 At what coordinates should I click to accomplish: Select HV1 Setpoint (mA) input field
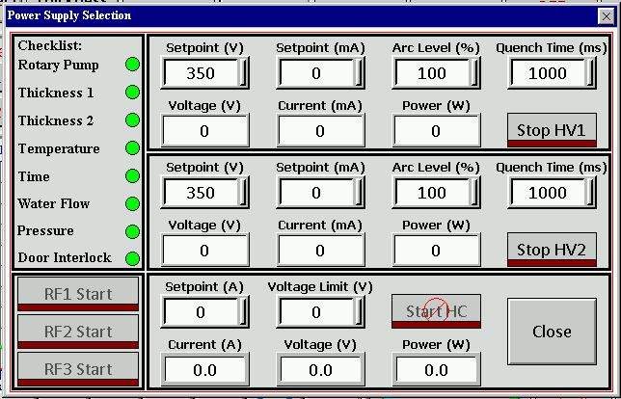320,73
